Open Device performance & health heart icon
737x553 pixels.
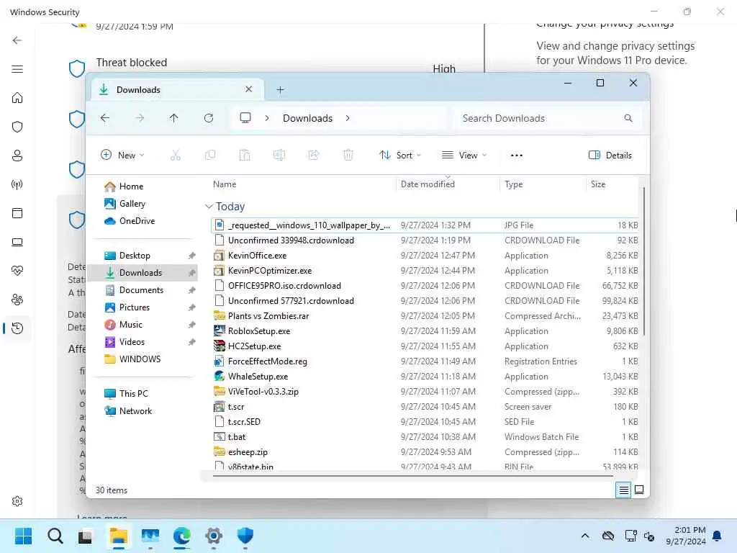(17, 271)
